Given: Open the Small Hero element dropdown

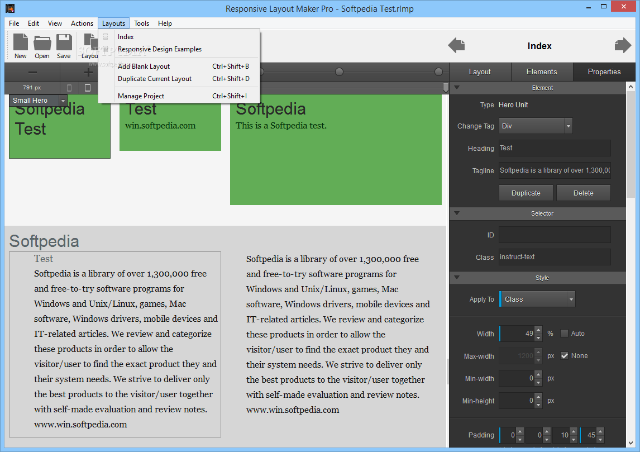Looking at the screenshot, I should (63, 101).
